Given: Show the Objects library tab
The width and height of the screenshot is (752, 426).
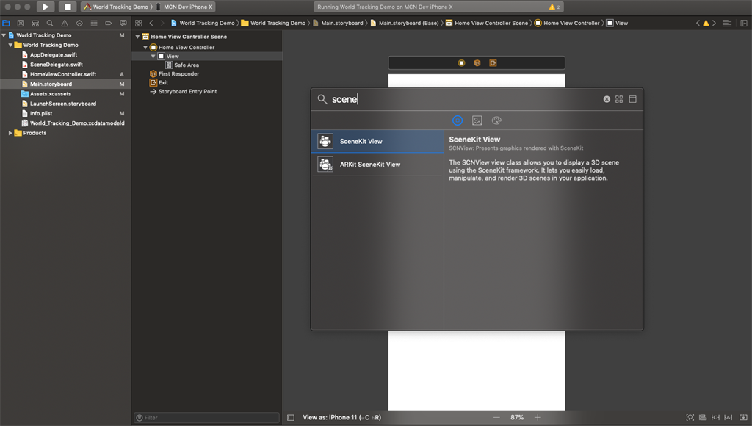Looking at the screenshot, I should point(458,120).
